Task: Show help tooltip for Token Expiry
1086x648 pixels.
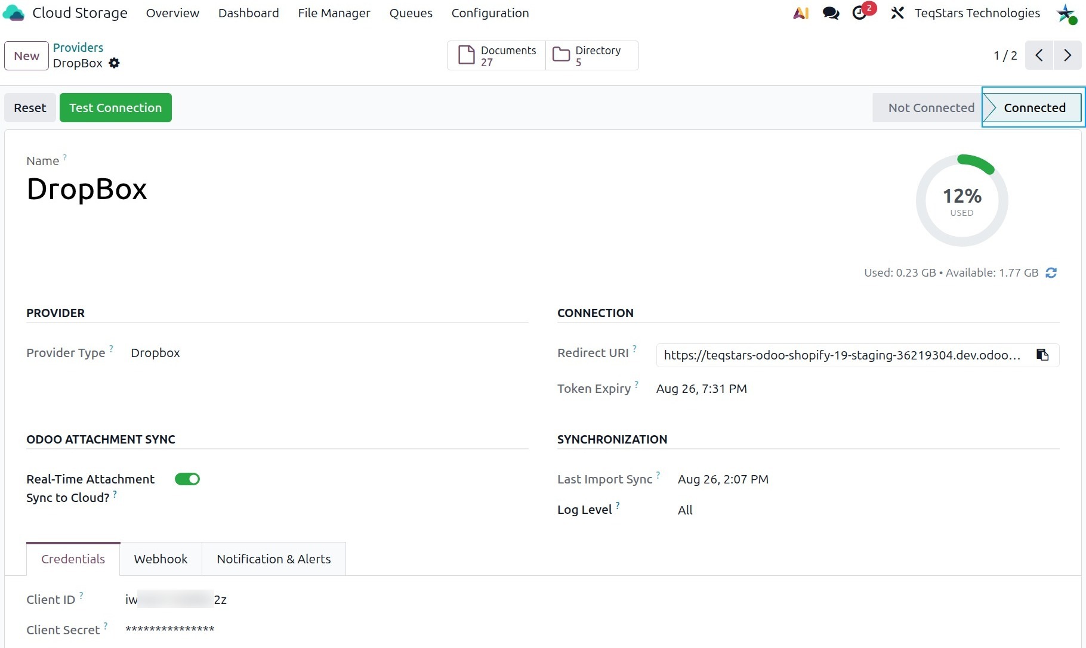Action: click(637, 385)
